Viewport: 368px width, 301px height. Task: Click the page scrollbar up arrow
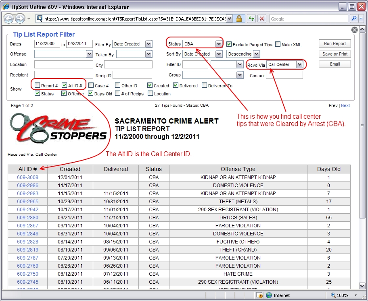point(362,29)
